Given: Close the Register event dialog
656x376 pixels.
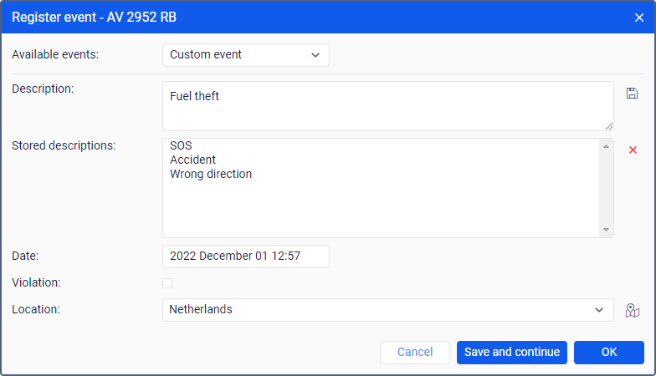Looking at the screenshot, I should point(639,18).
